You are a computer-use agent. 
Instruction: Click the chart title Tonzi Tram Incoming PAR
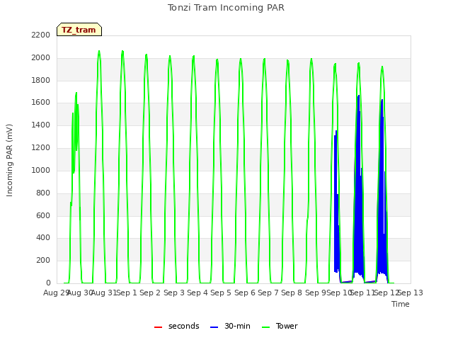coord(226,8)
